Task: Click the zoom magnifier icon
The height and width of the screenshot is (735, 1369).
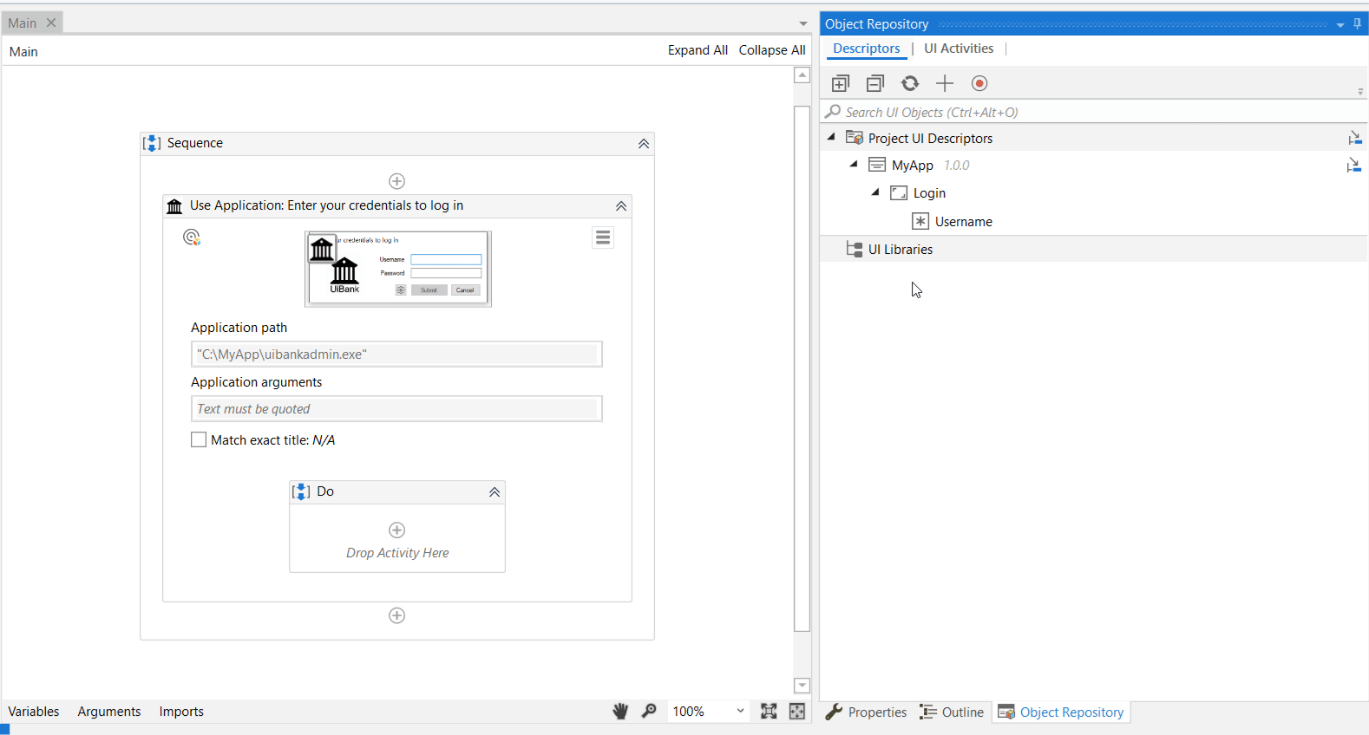Action: [649, 712]
